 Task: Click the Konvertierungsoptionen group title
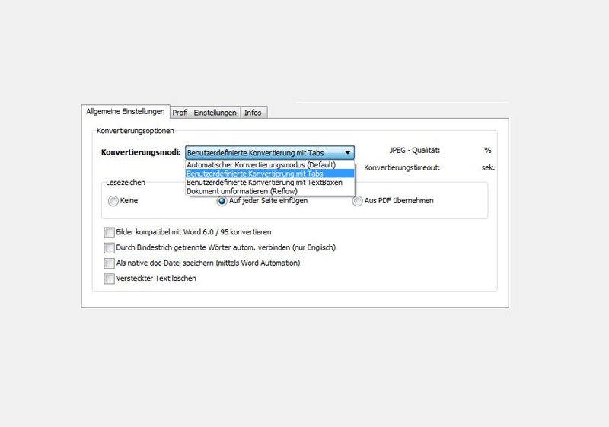click(x=136, y=131)
